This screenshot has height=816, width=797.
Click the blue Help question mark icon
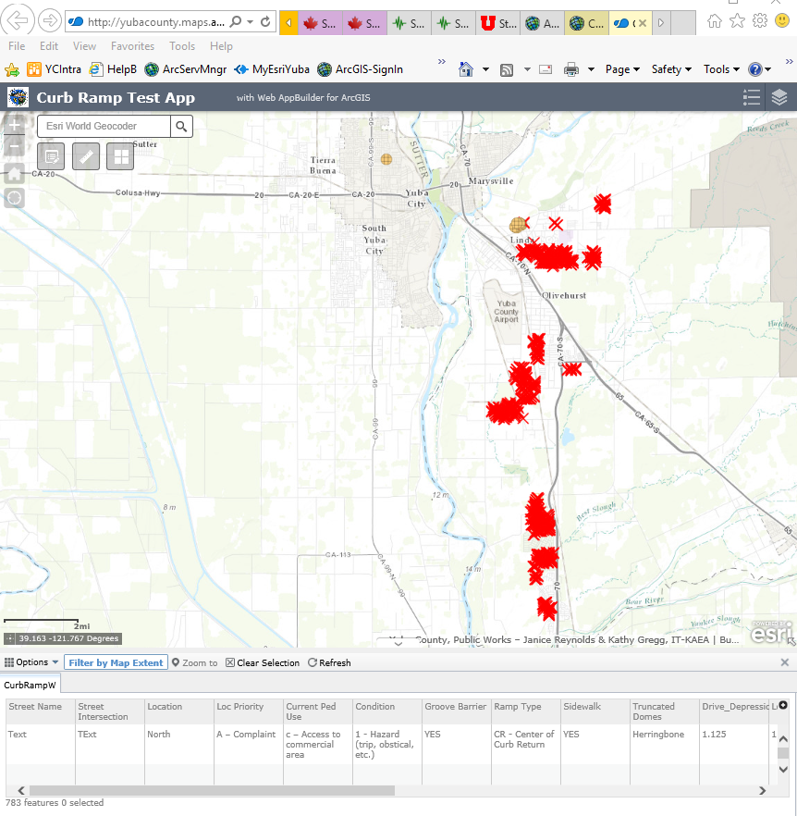754,69
